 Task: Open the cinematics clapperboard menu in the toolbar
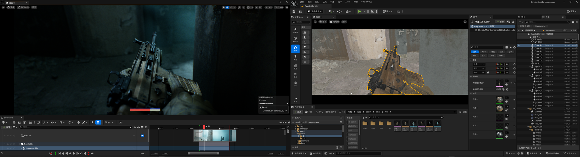point(348,12)
